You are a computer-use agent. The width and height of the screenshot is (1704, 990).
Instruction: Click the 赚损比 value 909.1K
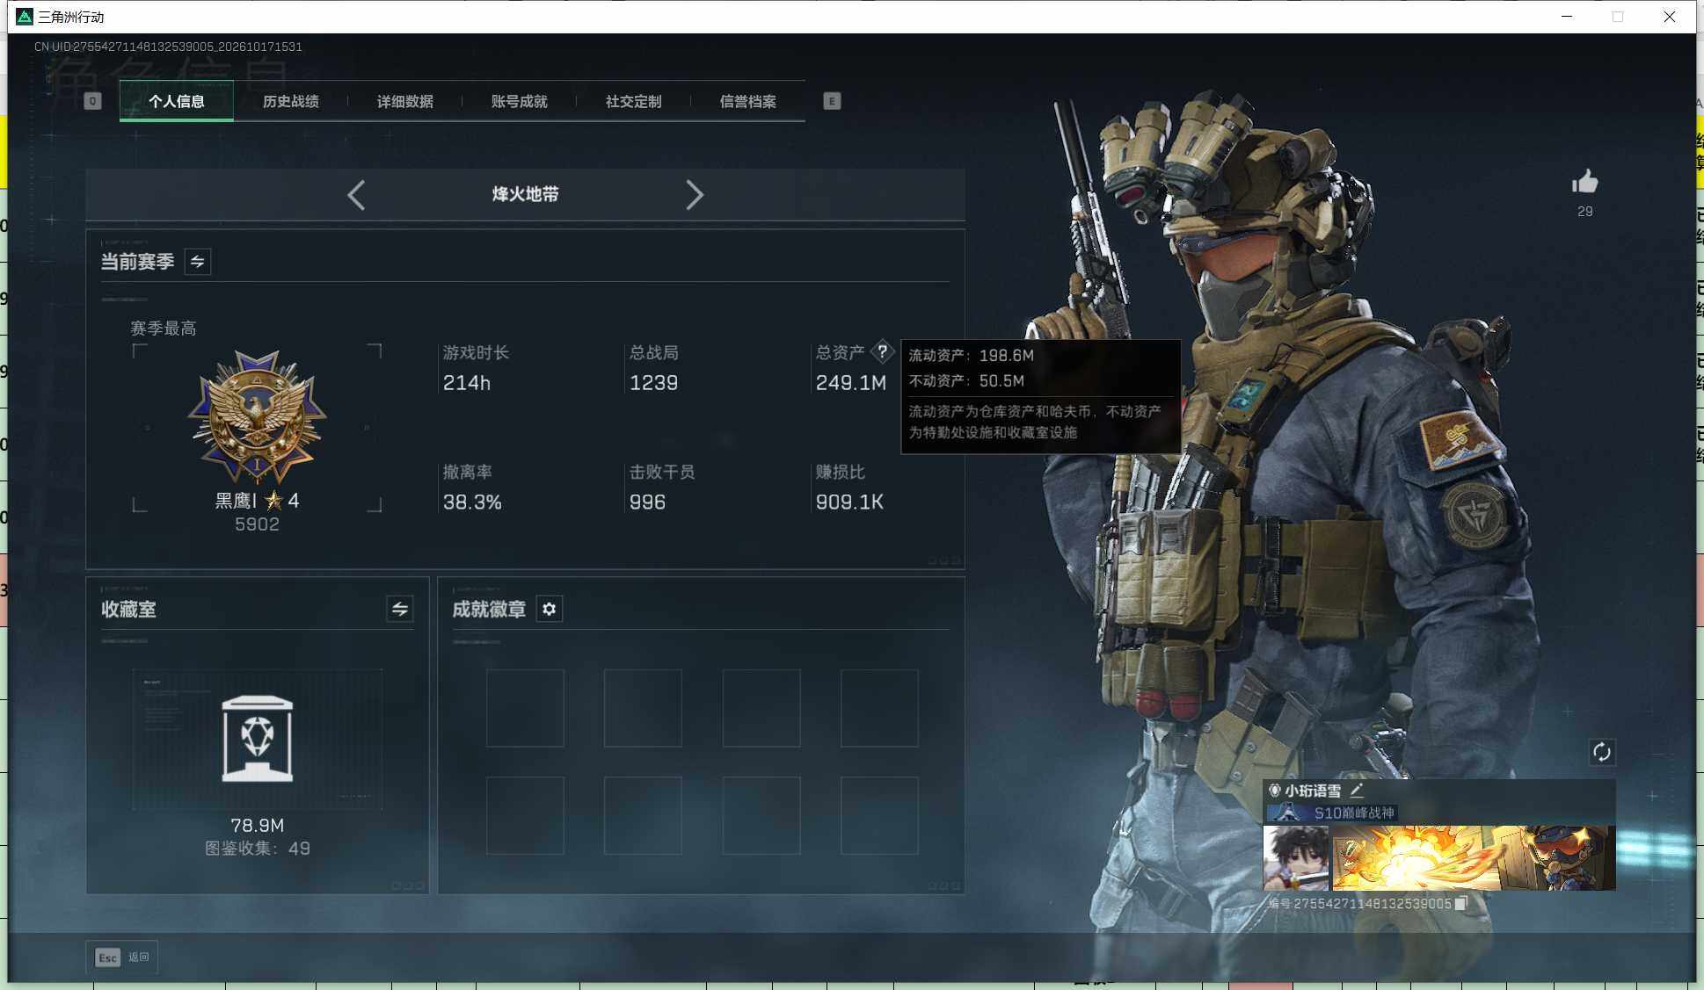849,502
